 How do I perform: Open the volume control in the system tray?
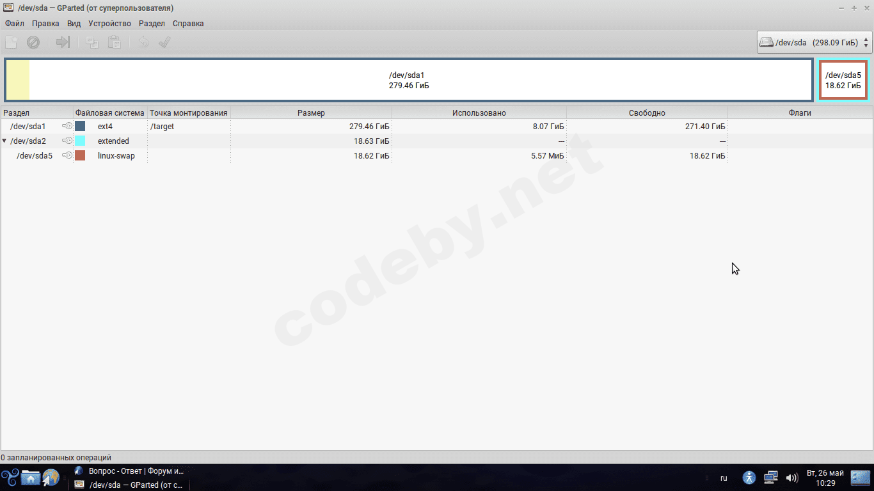[792, 478]
